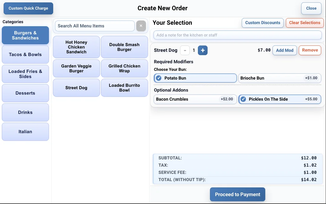
Task: Open Custom Discounts
Action: [x=263, y=23]
